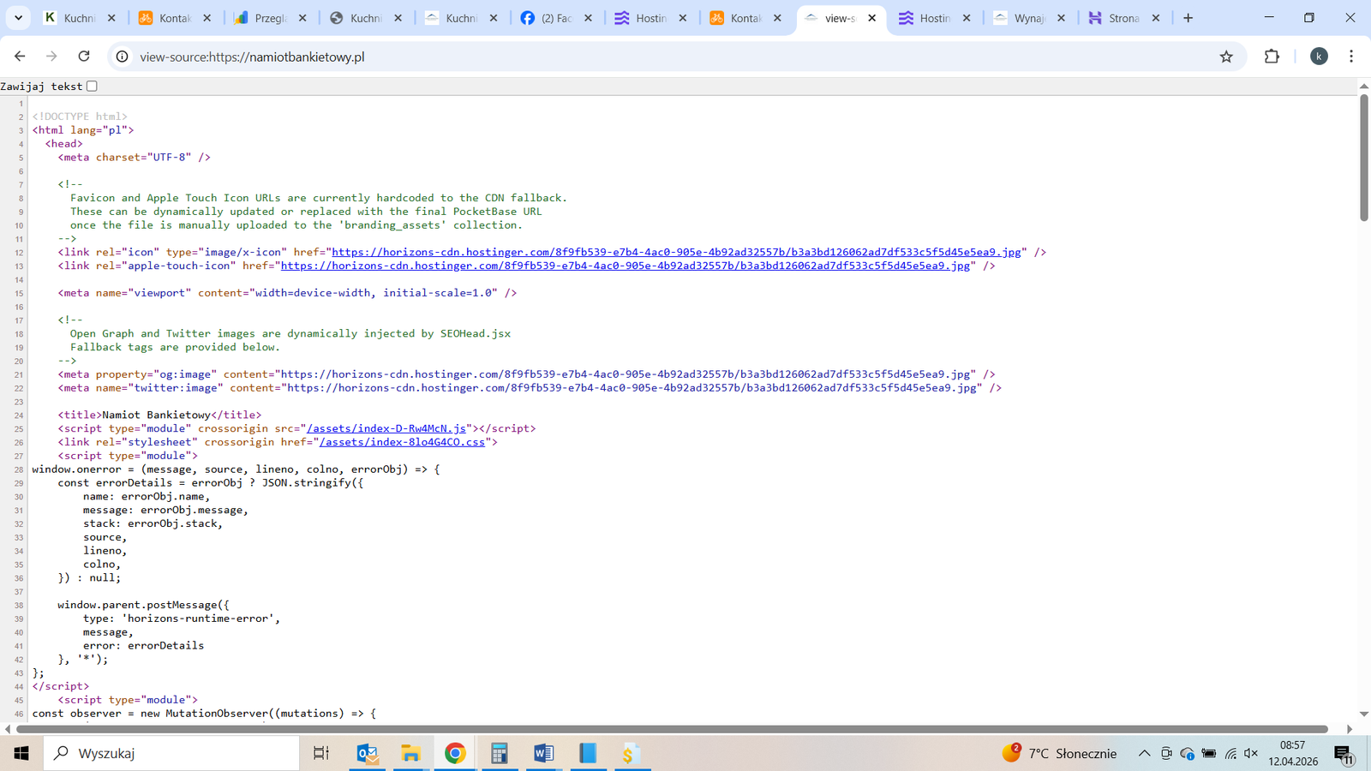
Task: Open a new tab with the plus button
Action: (1188, 18)
